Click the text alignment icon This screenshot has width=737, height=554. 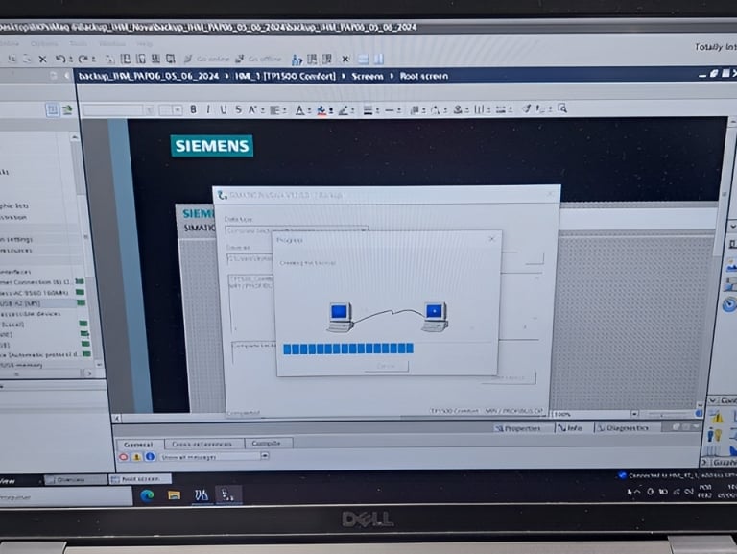[x=275, y=109]
